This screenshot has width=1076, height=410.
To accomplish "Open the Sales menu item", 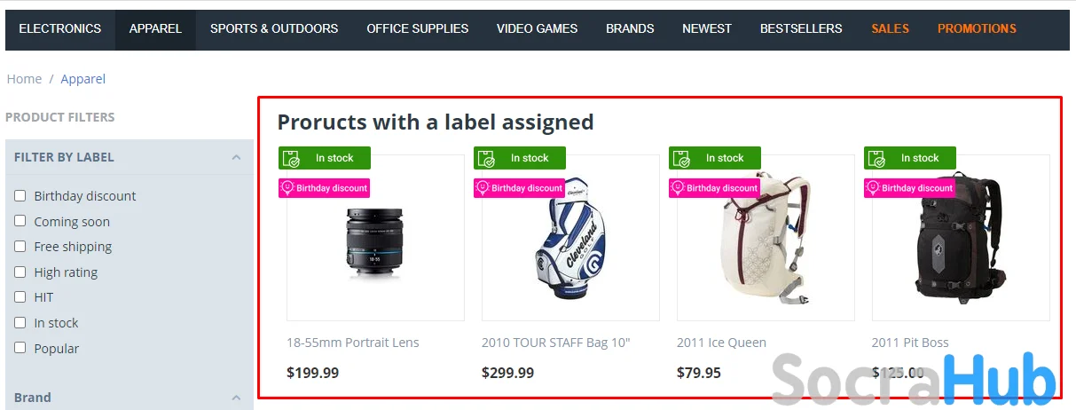I will tap(890, 29).
